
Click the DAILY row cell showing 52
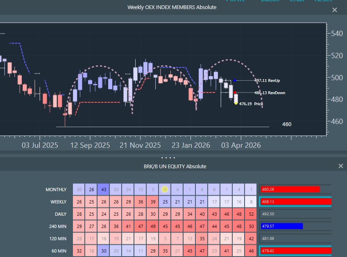(x=251, y=214)
